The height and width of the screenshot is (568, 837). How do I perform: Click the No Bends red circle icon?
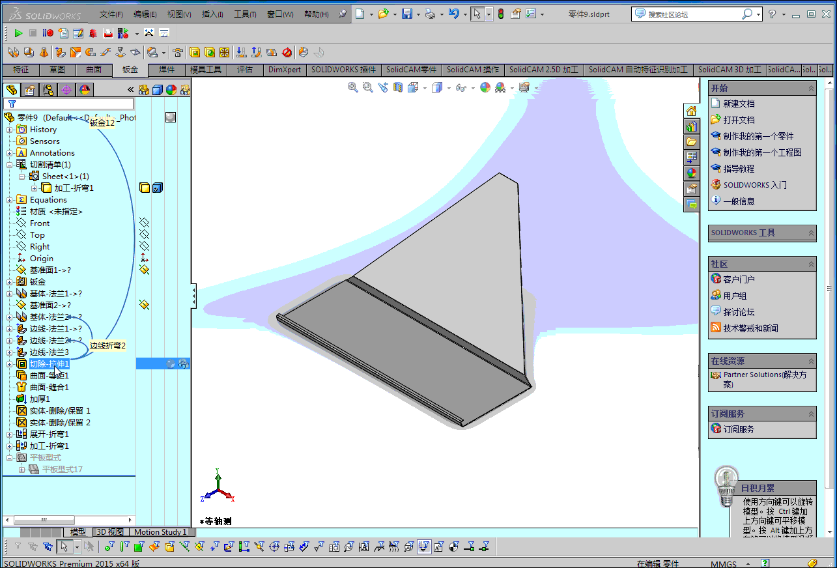[286, 52]
